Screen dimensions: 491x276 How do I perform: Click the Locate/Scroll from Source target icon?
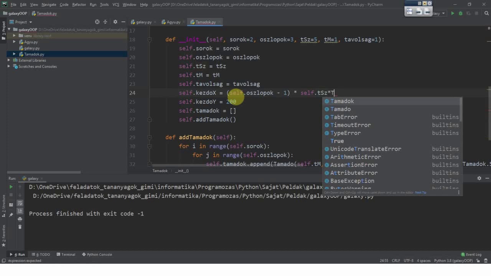pos(97,22)
